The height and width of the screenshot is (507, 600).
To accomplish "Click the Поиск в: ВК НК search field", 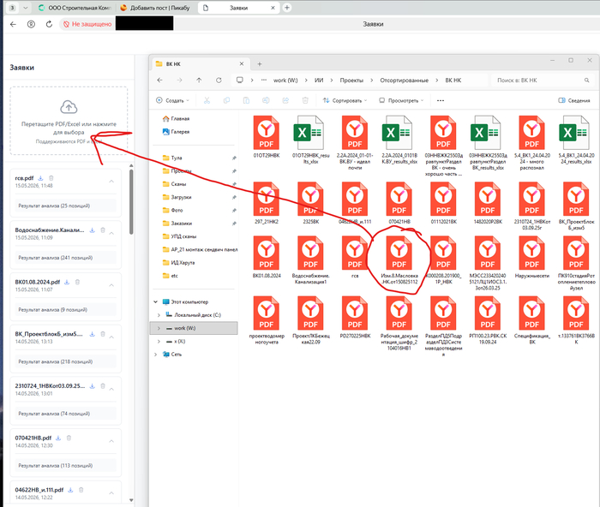I will [x=542, y=81].
